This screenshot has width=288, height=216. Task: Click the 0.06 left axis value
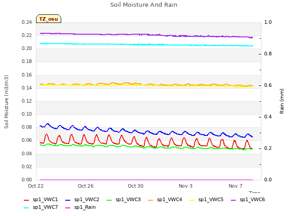[x=27, y=140]
